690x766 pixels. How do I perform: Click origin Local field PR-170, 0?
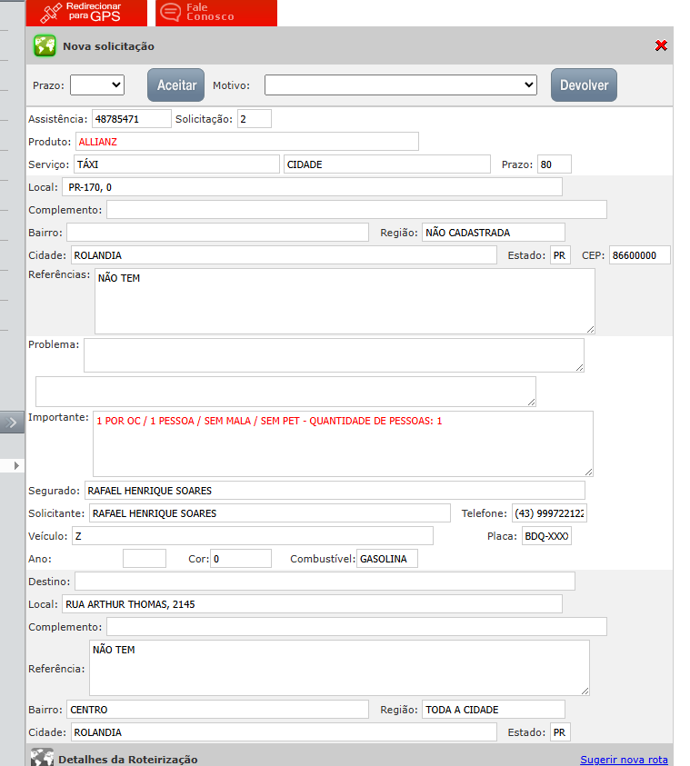pyautogui.click(x=312, y=187)
